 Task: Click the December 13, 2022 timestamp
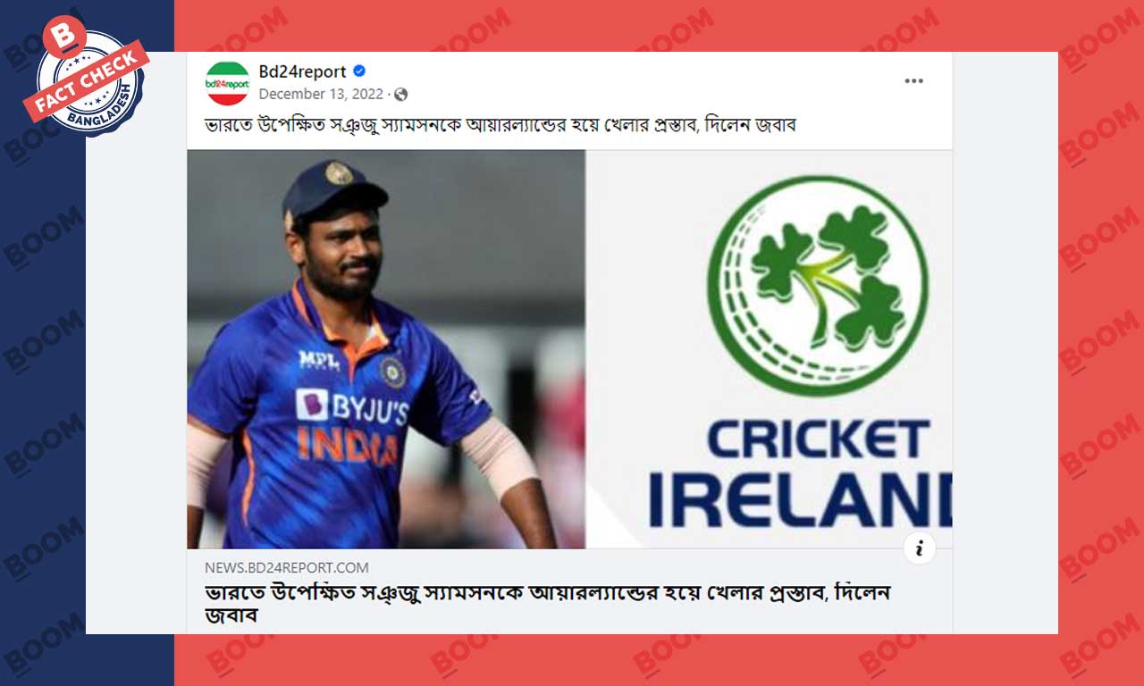pyautogui.click(x=321, y=94)
